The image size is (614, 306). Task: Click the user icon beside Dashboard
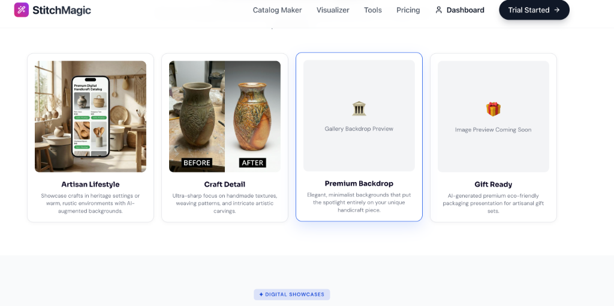[438, 10]
